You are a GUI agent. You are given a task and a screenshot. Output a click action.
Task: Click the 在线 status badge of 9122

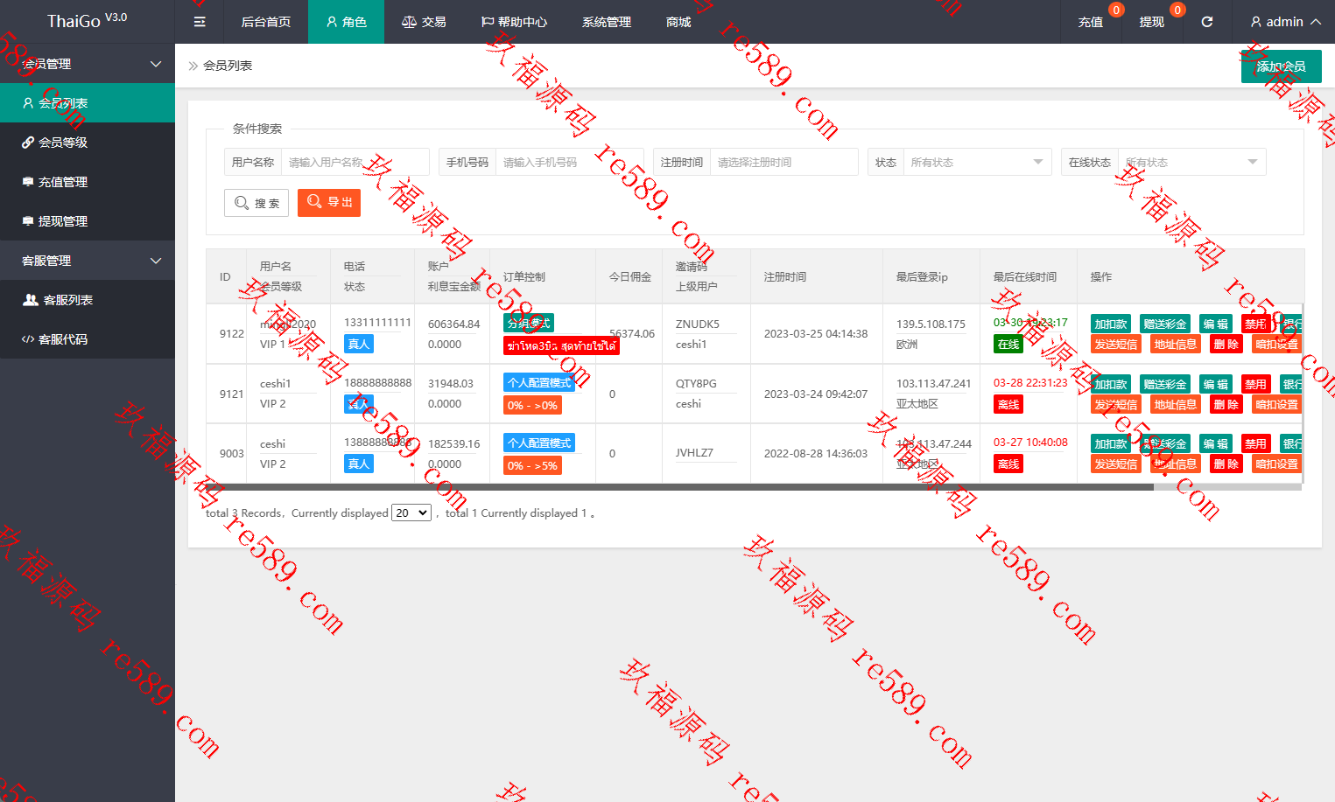(1008, 345)
